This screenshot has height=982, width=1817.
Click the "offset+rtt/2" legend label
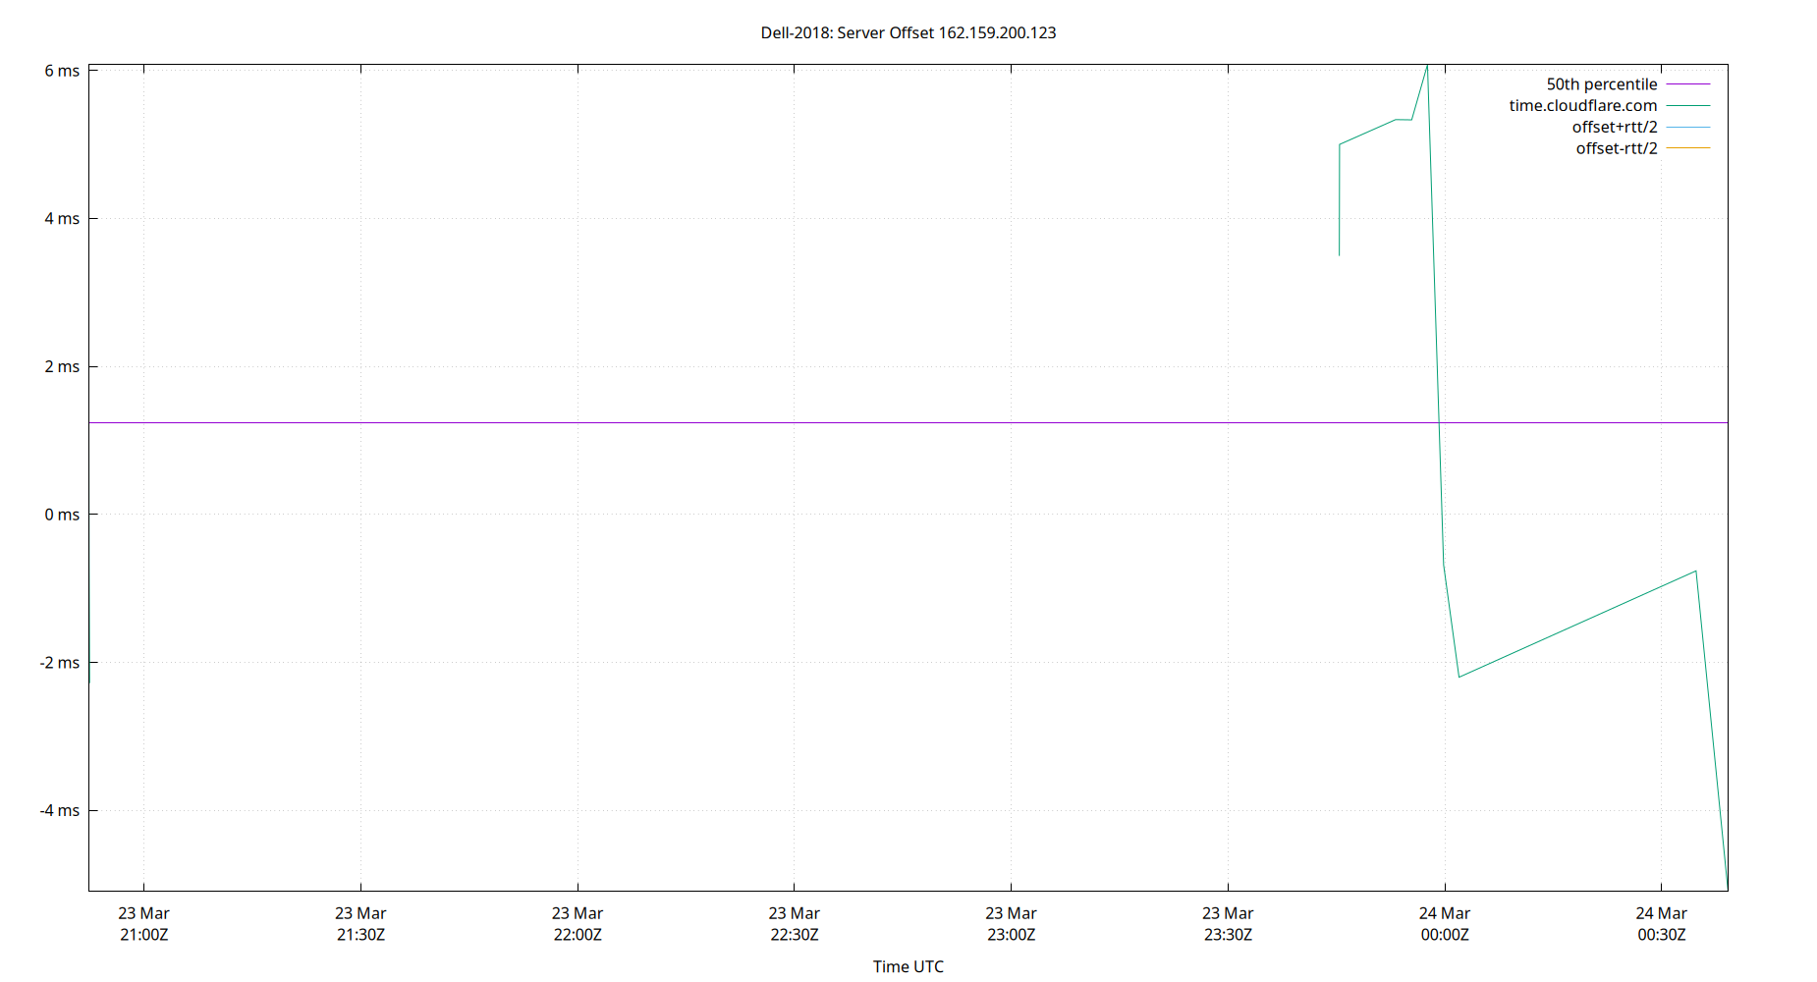point(1614,126)
